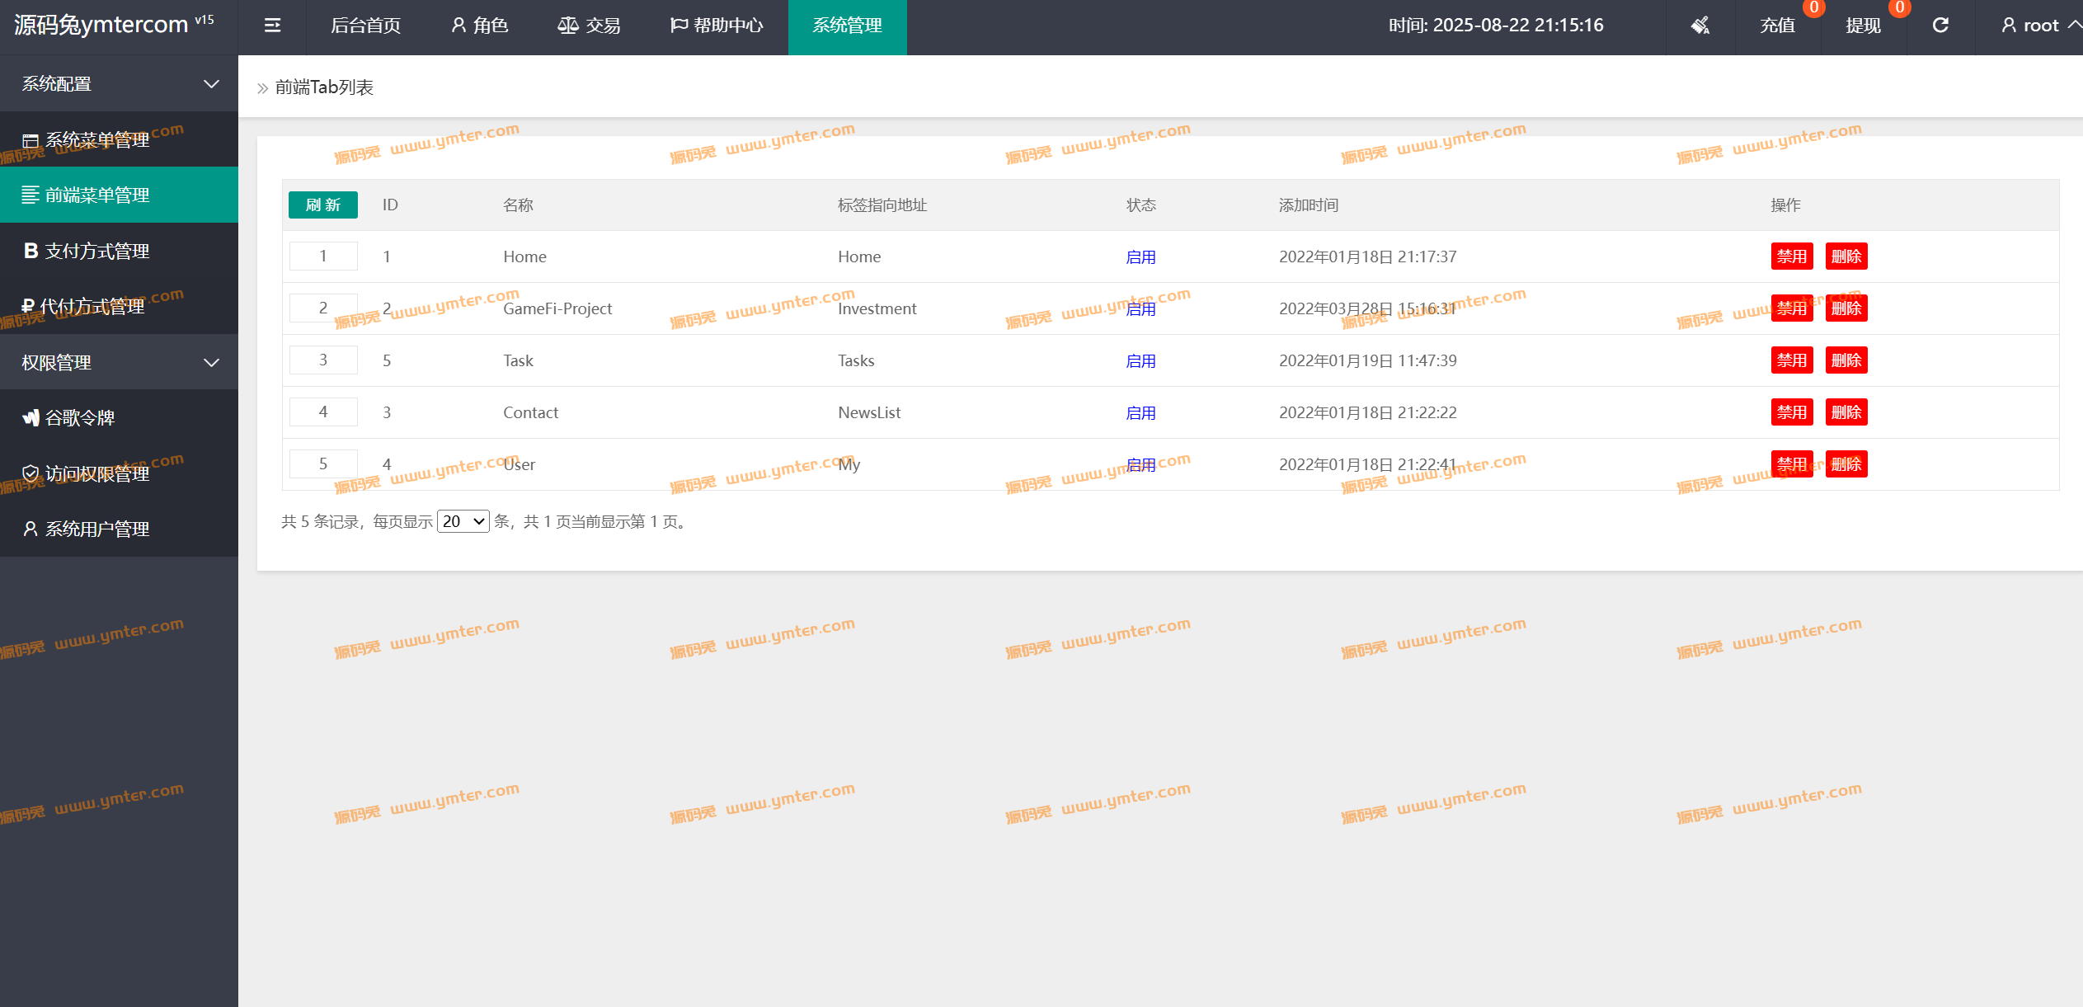Disable the User row
Viewport: 2083px width, 1007px height.
click(1792, 464)
